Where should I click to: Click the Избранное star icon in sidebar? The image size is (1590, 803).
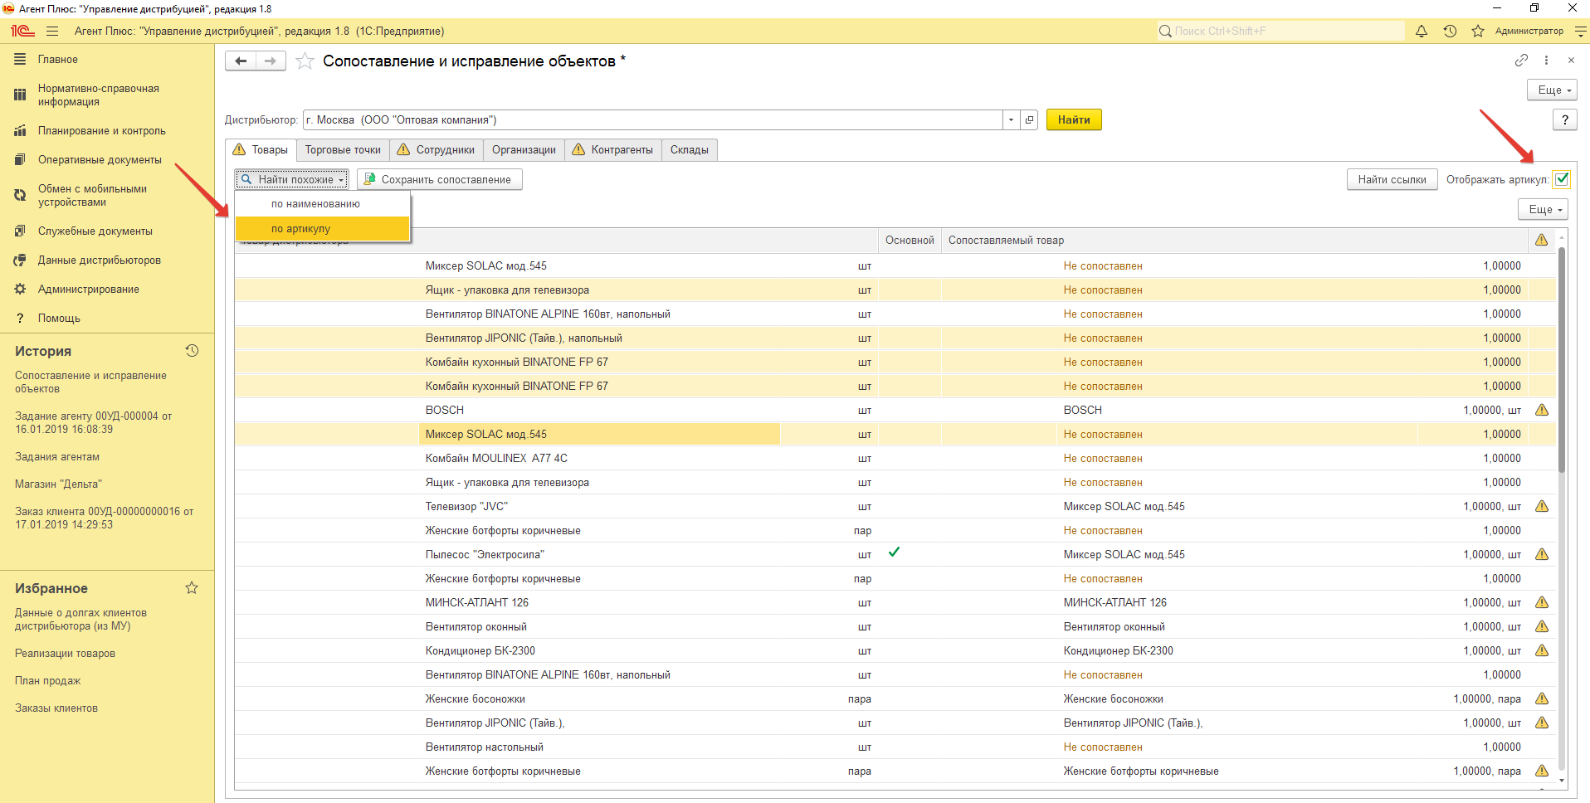pos(192,588)
